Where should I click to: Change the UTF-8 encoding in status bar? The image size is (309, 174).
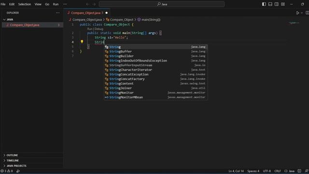[x=267, y=171]
